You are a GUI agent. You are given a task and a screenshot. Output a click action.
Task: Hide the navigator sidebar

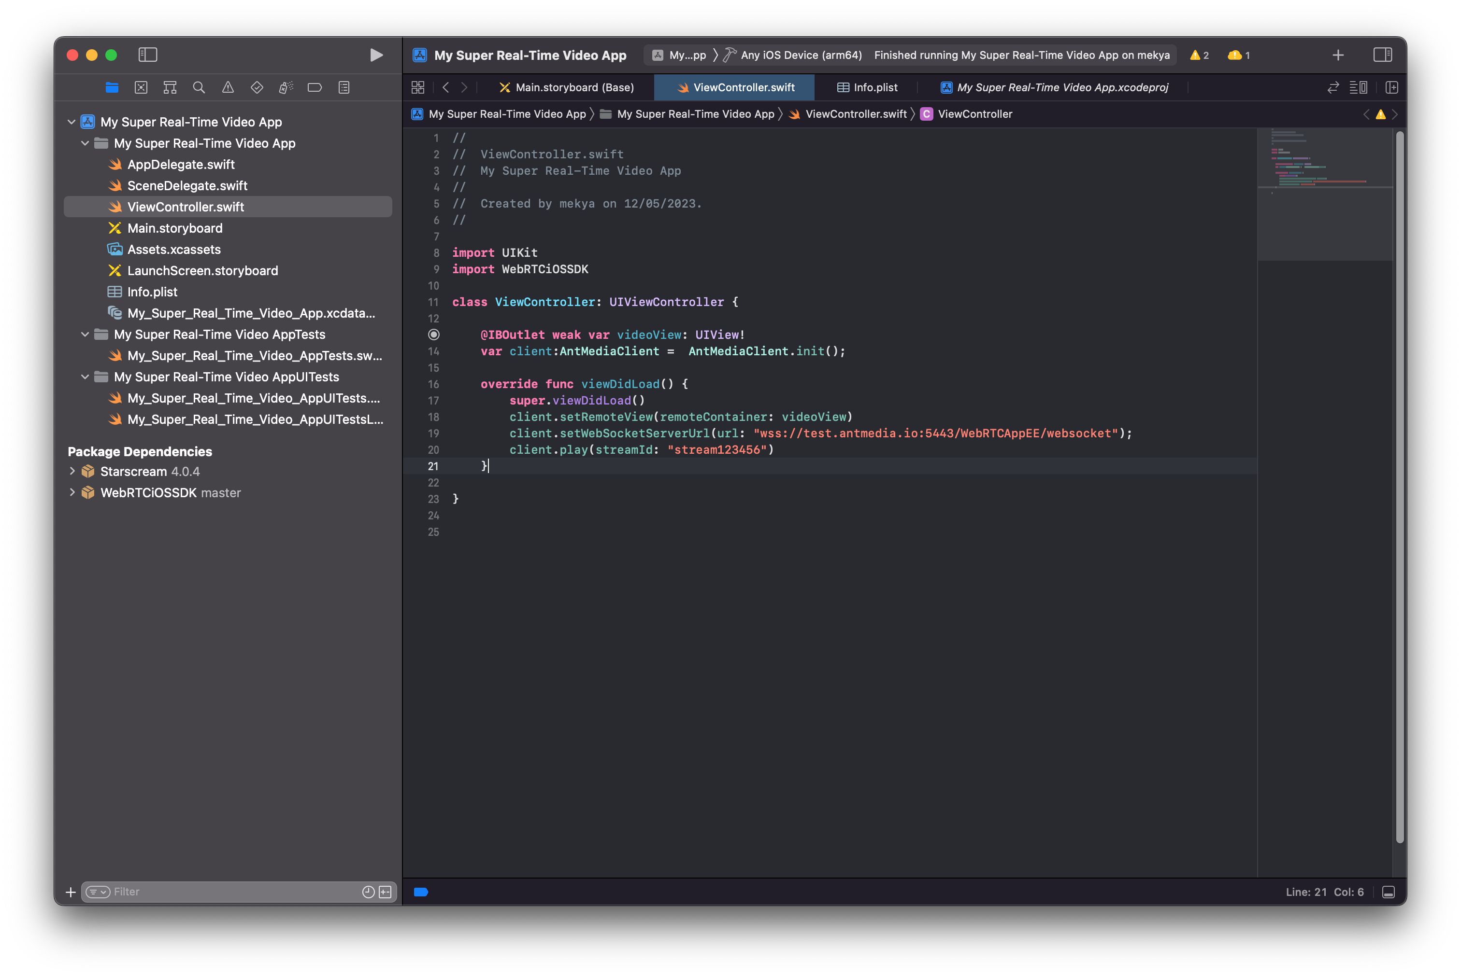(148, 55)
